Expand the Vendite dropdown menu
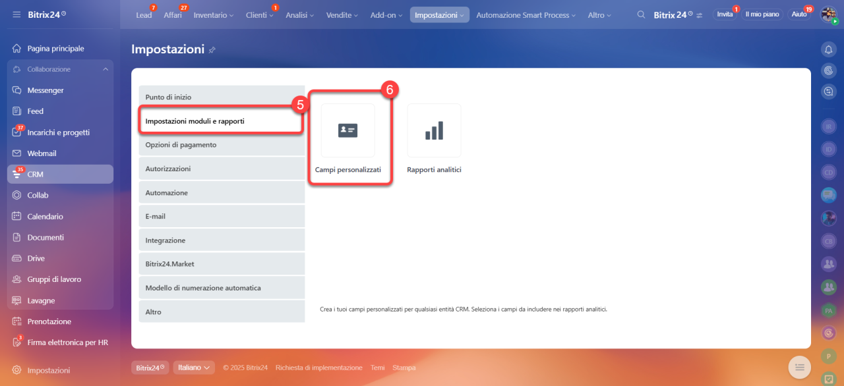 click(342, 14)
